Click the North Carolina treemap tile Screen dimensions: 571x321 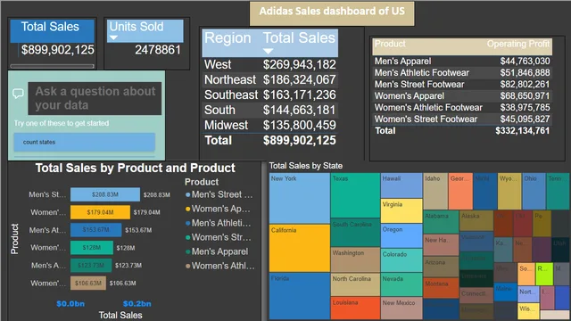click(x=355, y=284)
